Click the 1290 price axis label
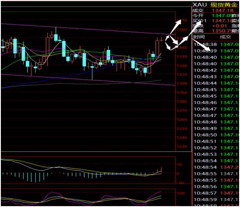Screen dimensions: 240x207 (x=182, y=93)
